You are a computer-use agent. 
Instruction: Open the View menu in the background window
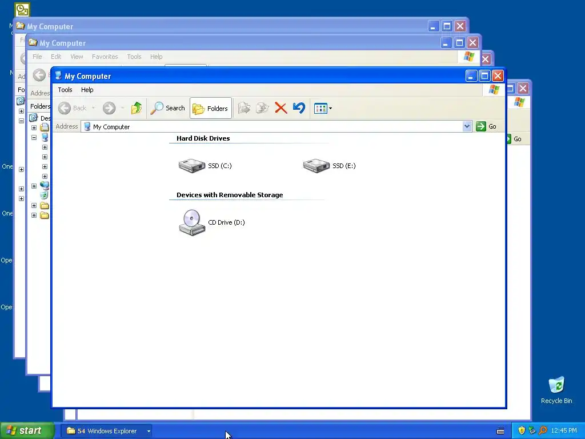(77, 57)
